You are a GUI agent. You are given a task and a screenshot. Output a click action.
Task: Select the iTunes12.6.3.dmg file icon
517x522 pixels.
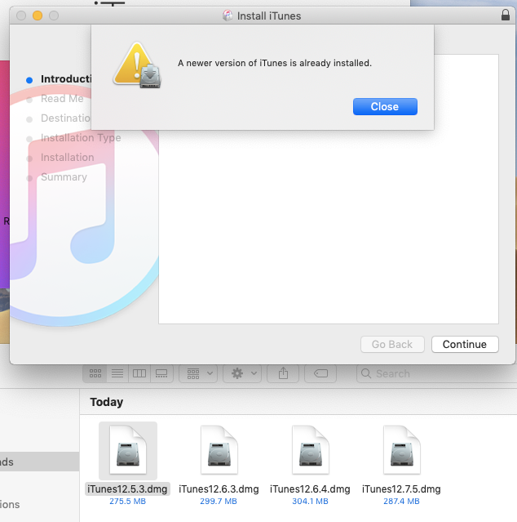[x=219, y=450]
